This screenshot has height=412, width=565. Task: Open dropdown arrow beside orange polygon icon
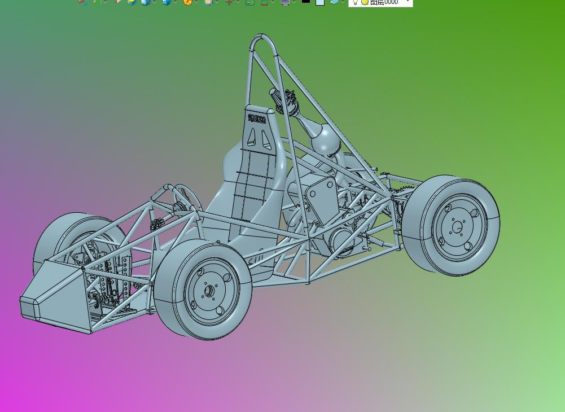point(196,2)
